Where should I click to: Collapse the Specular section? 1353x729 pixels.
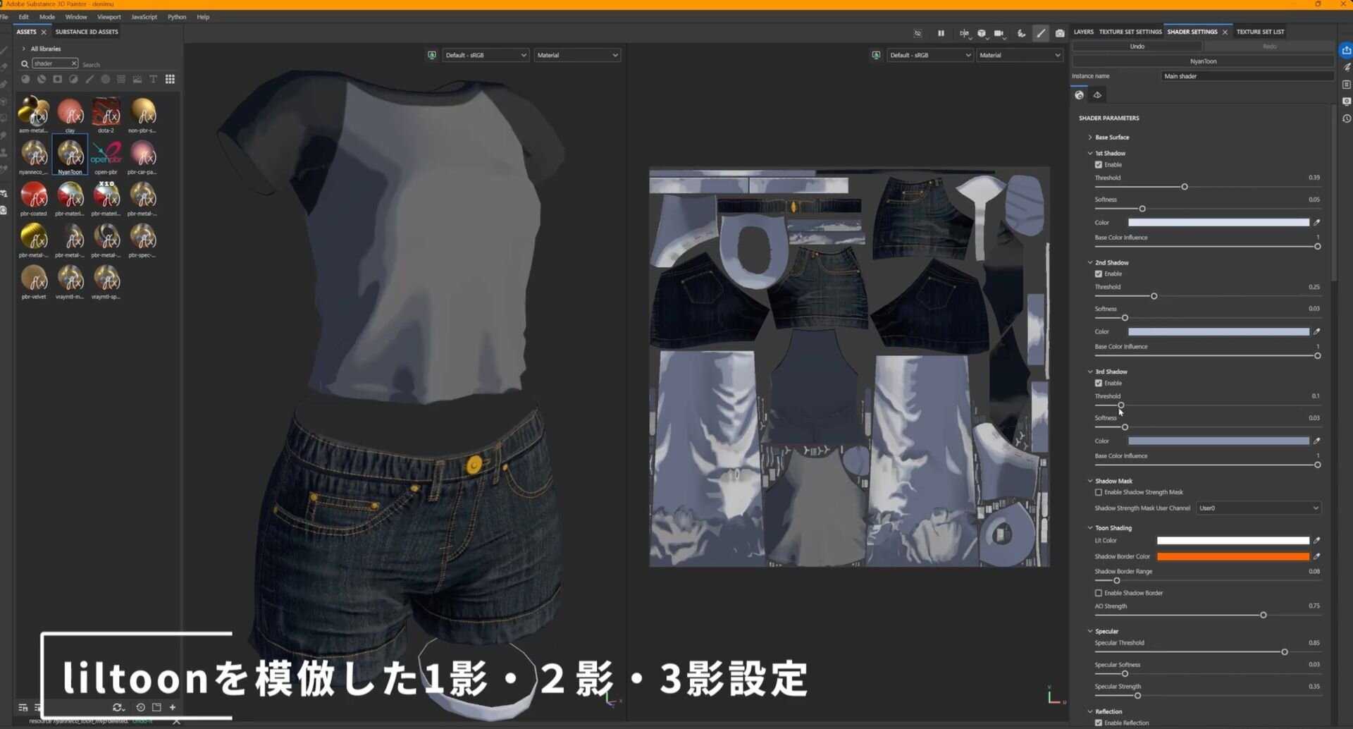[1090, 632]
